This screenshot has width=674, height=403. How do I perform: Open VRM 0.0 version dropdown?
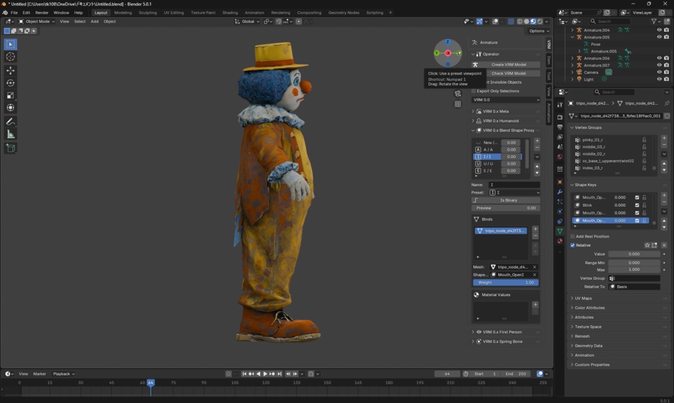pyautogui.click(x=505, y=100)
